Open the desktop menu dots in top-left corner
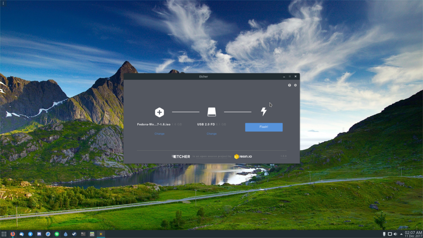Screen dimensions: 423x238 [x=3, y=3]
